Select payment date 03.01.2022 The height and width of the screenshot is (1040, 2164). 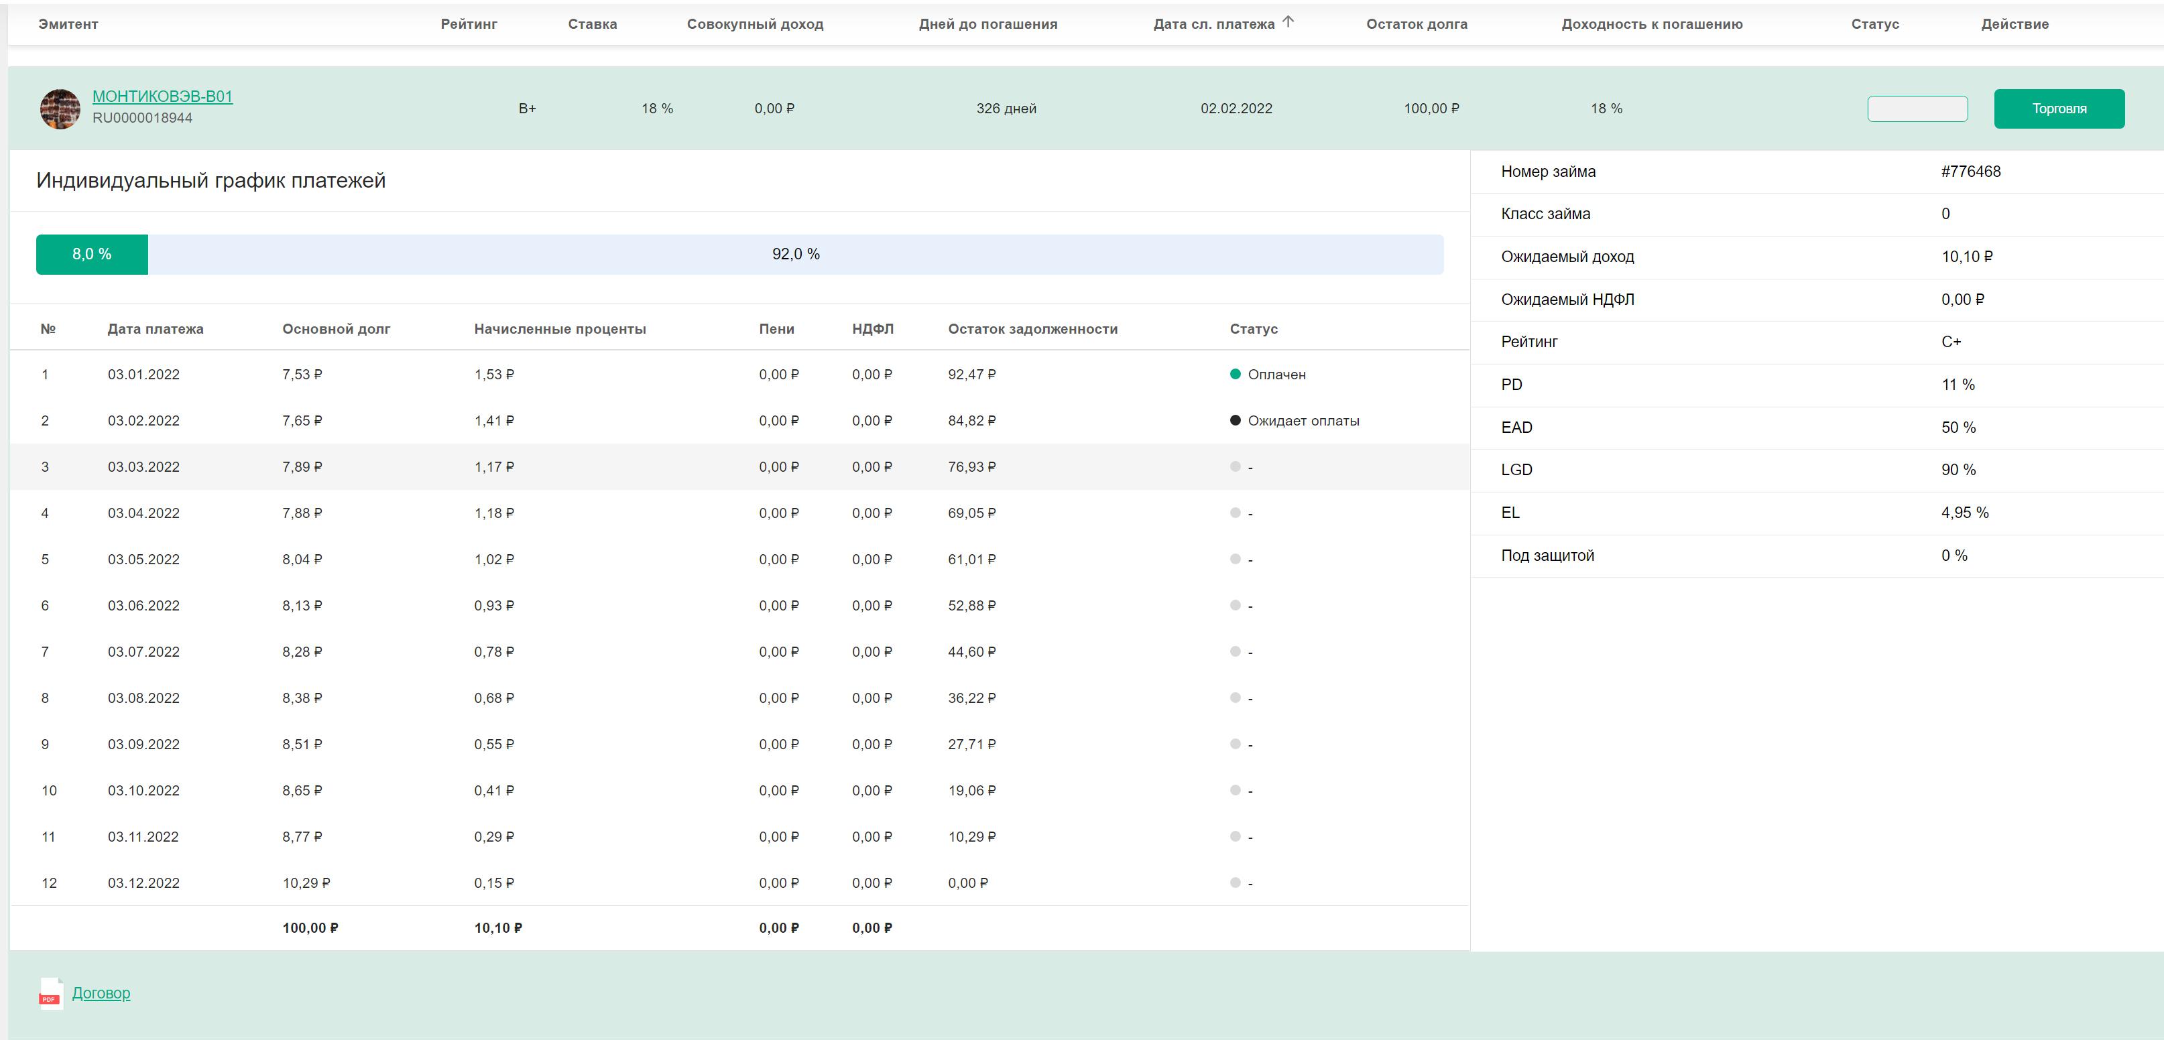pyautogui.click(x=143, y=375)
